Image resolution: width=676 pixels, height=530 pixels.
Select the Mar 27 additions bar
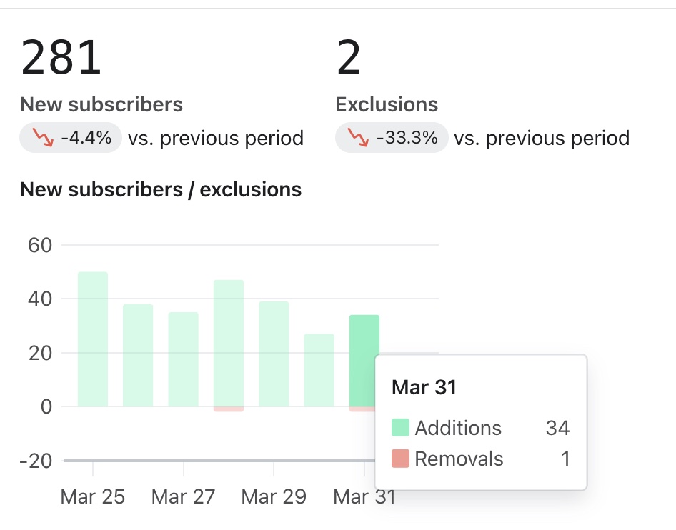coord(183,359)
